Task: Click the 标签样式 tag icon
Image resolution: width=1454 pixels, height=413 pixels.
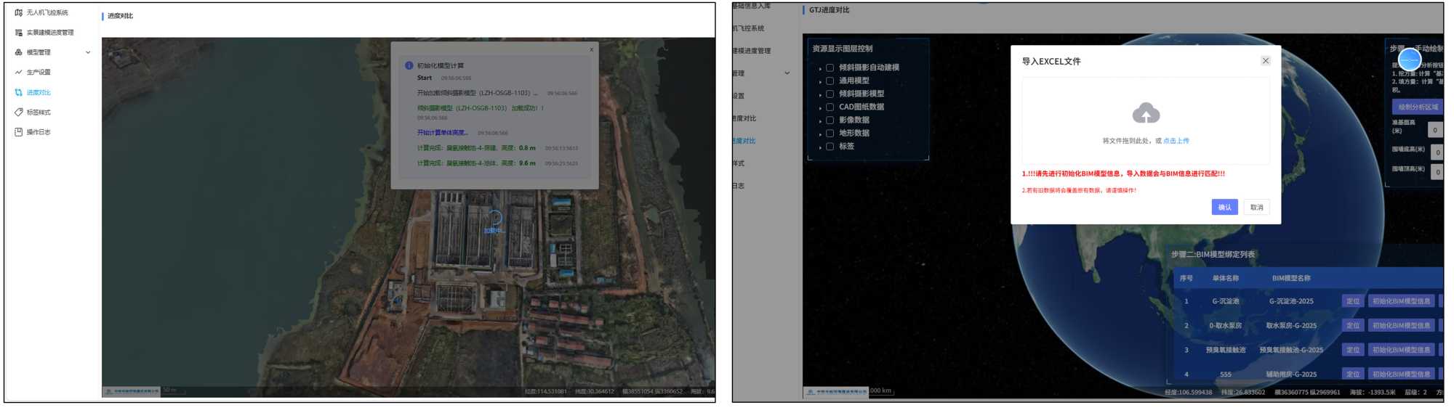Action: click(19, 113)
